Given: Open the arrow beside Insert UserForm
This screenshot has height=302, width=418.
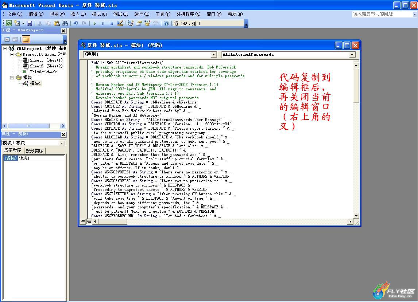Looking at the screenshot, I should pos(23,23).
